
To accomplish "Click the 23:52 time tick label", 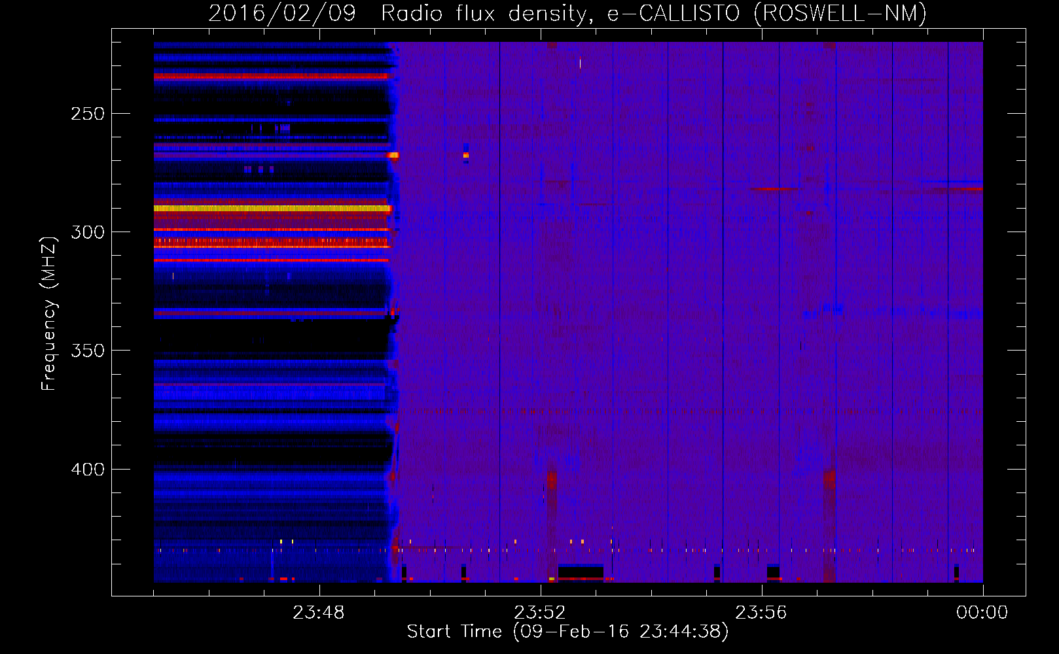I will pos(540,613).
